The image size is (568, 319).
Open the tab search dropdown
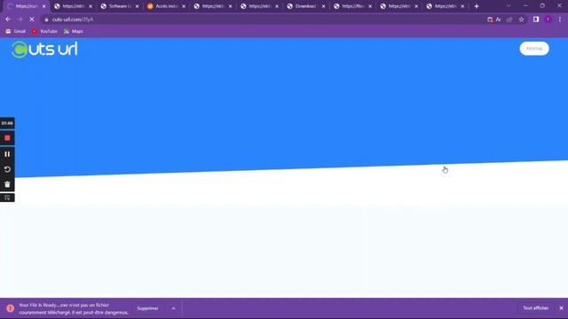[509, 6]
